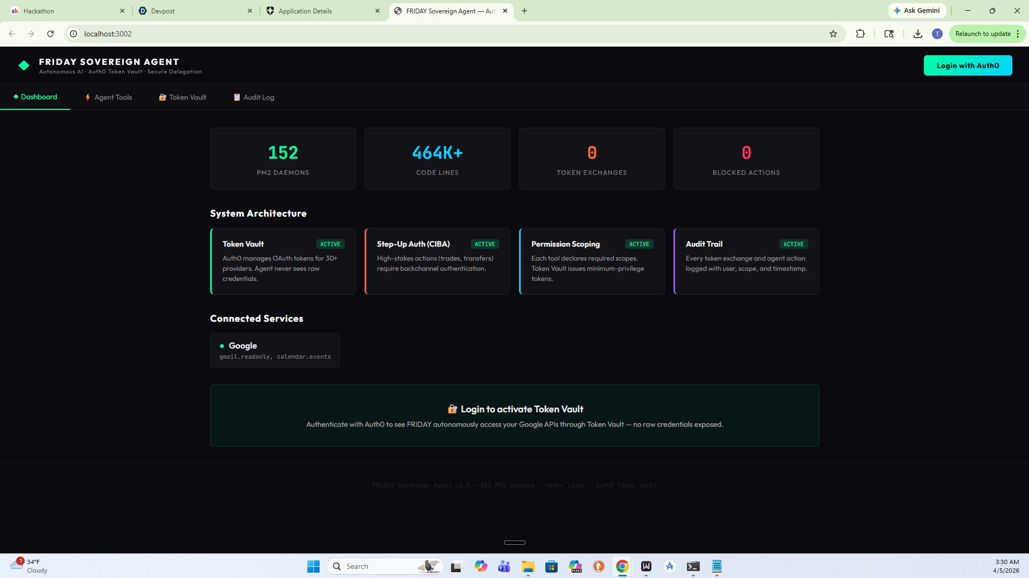Open the Audit Log tab
This screenshot has height=578, width=1029.
click(254, 98)
